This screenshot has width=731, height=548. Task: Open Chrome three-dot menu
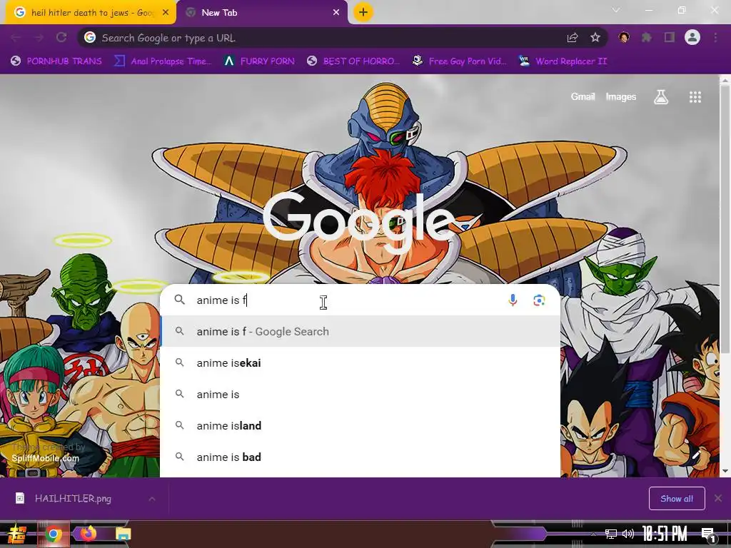(715, 37)
